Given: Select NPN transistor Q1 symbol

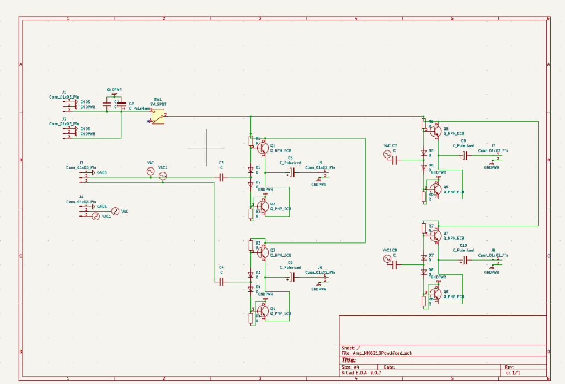Looking at the screenshot, I should pyautogui.click(x=263, y=148).
